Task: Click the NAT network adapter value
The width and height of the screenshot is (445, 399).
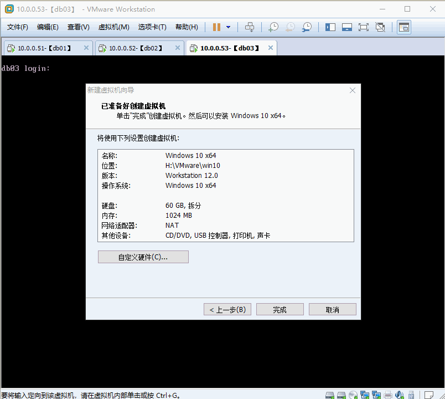Action: coord(172,226)
